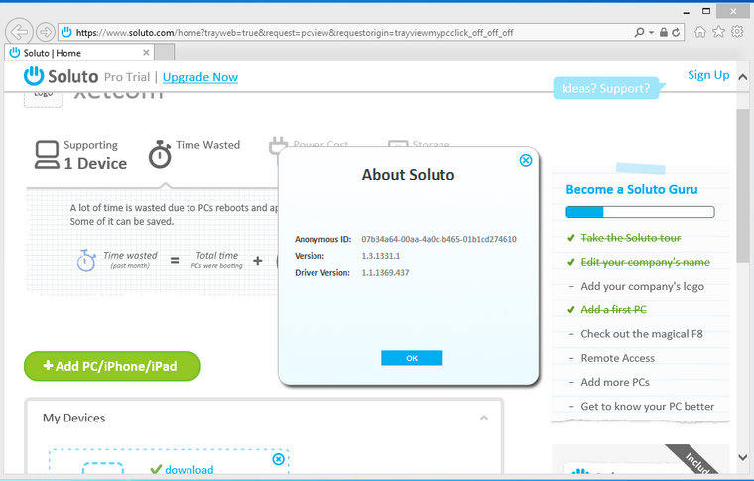Minimize the browser window
The image size is (754, 481).
pos(687,12)
